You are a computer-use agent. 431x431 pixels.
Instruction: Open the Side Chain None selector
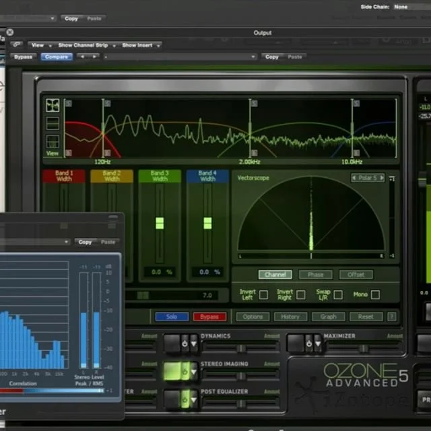click(412, 7)
